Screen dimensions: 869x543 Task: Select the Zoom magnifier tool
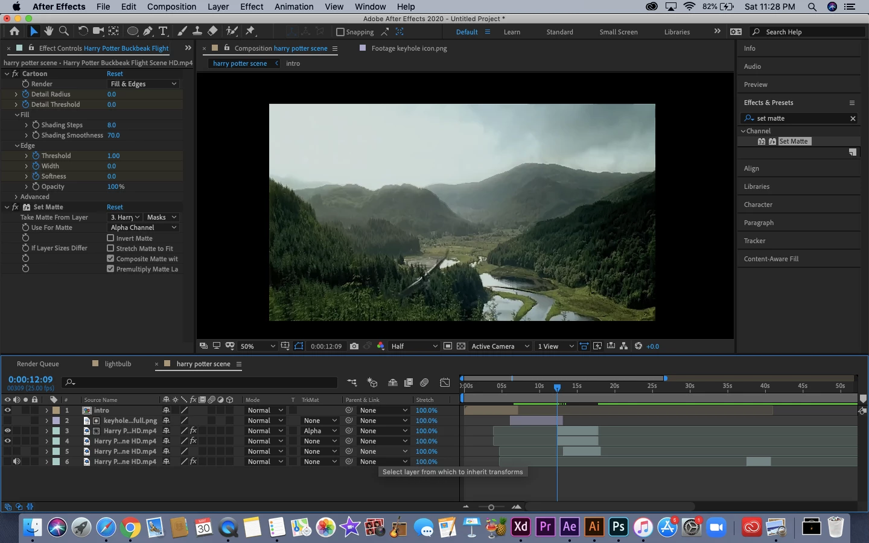tap(63, 31)
